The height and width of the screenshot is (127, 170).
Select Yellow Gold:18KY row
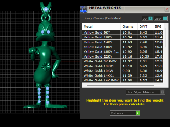point(123,47)
